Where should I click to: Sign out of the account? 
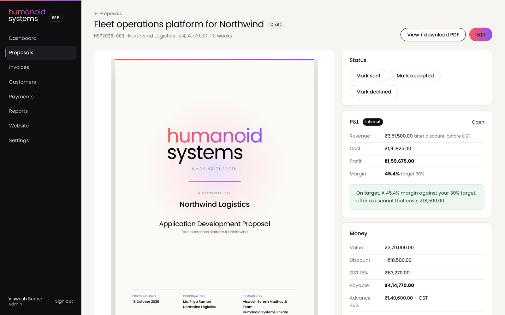[x=64, y=301]
